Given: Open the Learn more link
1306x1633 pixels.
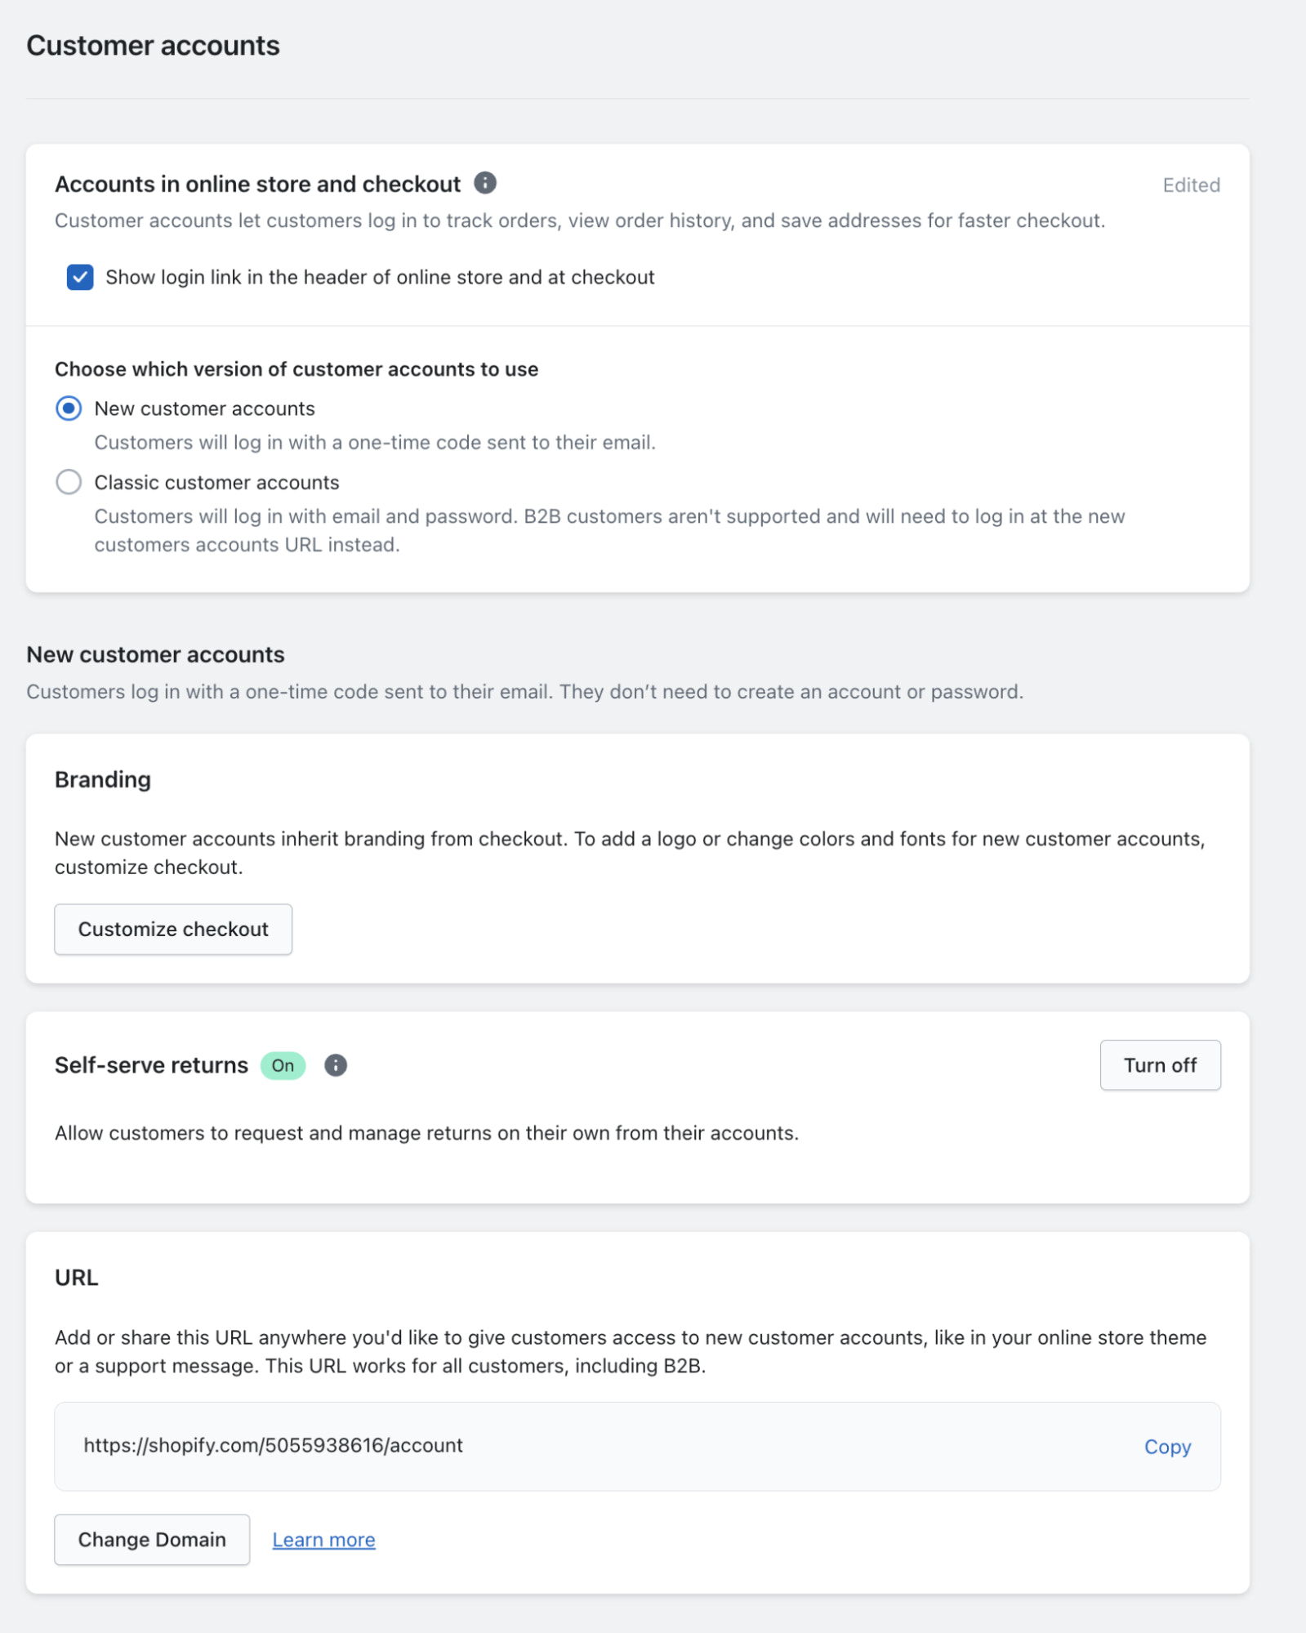Looking at the screenshot, I should click(323, 1540).
